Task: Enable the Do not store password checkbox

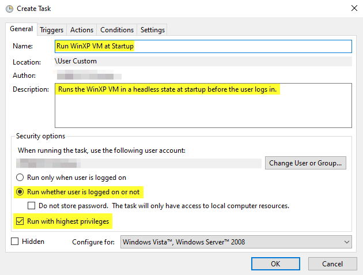Action: pos(32,206)
